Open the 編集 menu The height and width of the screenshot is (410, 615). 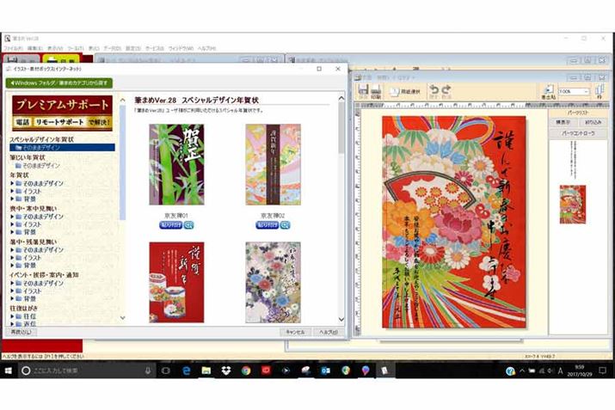coord(34,48)
